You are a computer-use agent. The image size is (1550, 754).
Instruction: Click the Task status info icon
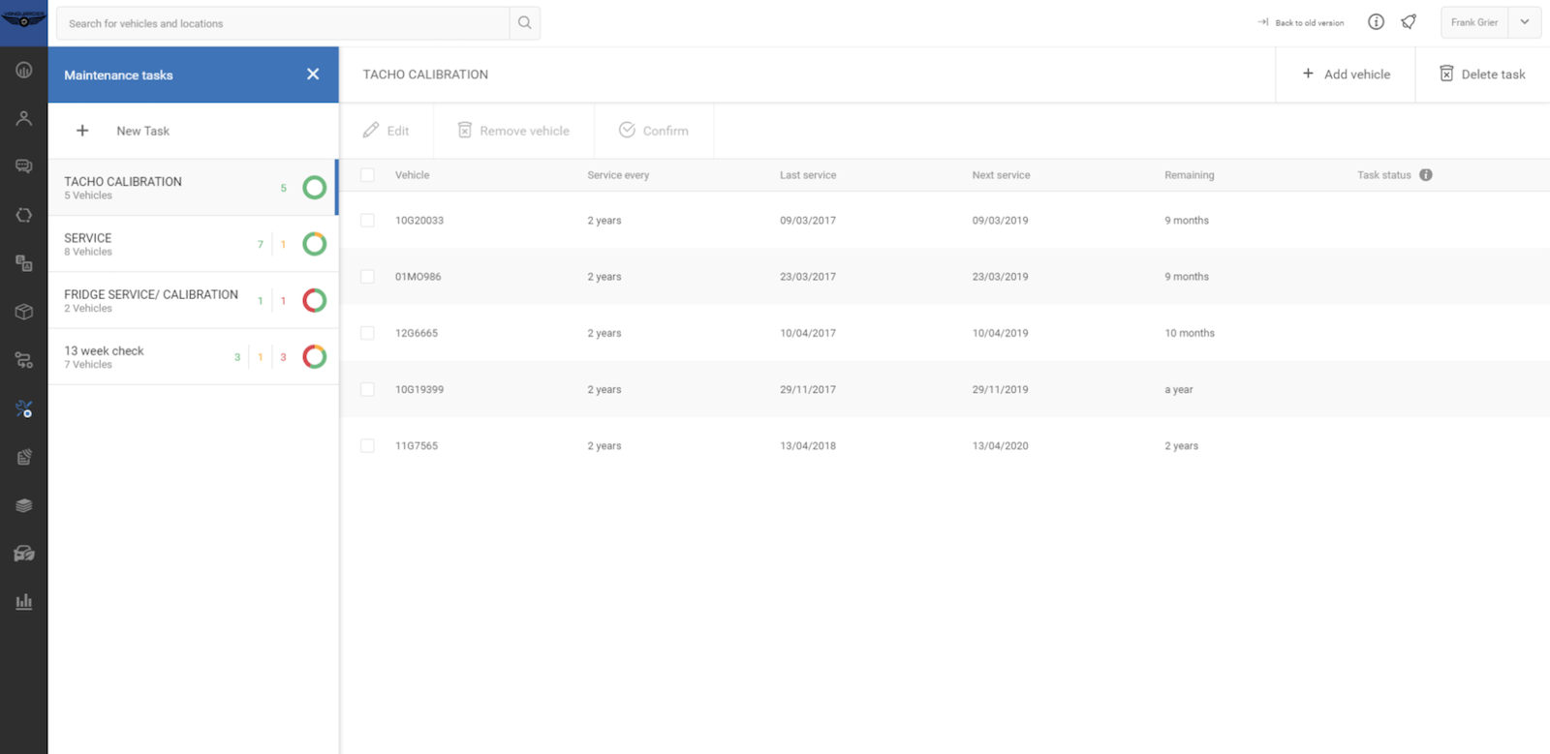tap(1426, 175)
